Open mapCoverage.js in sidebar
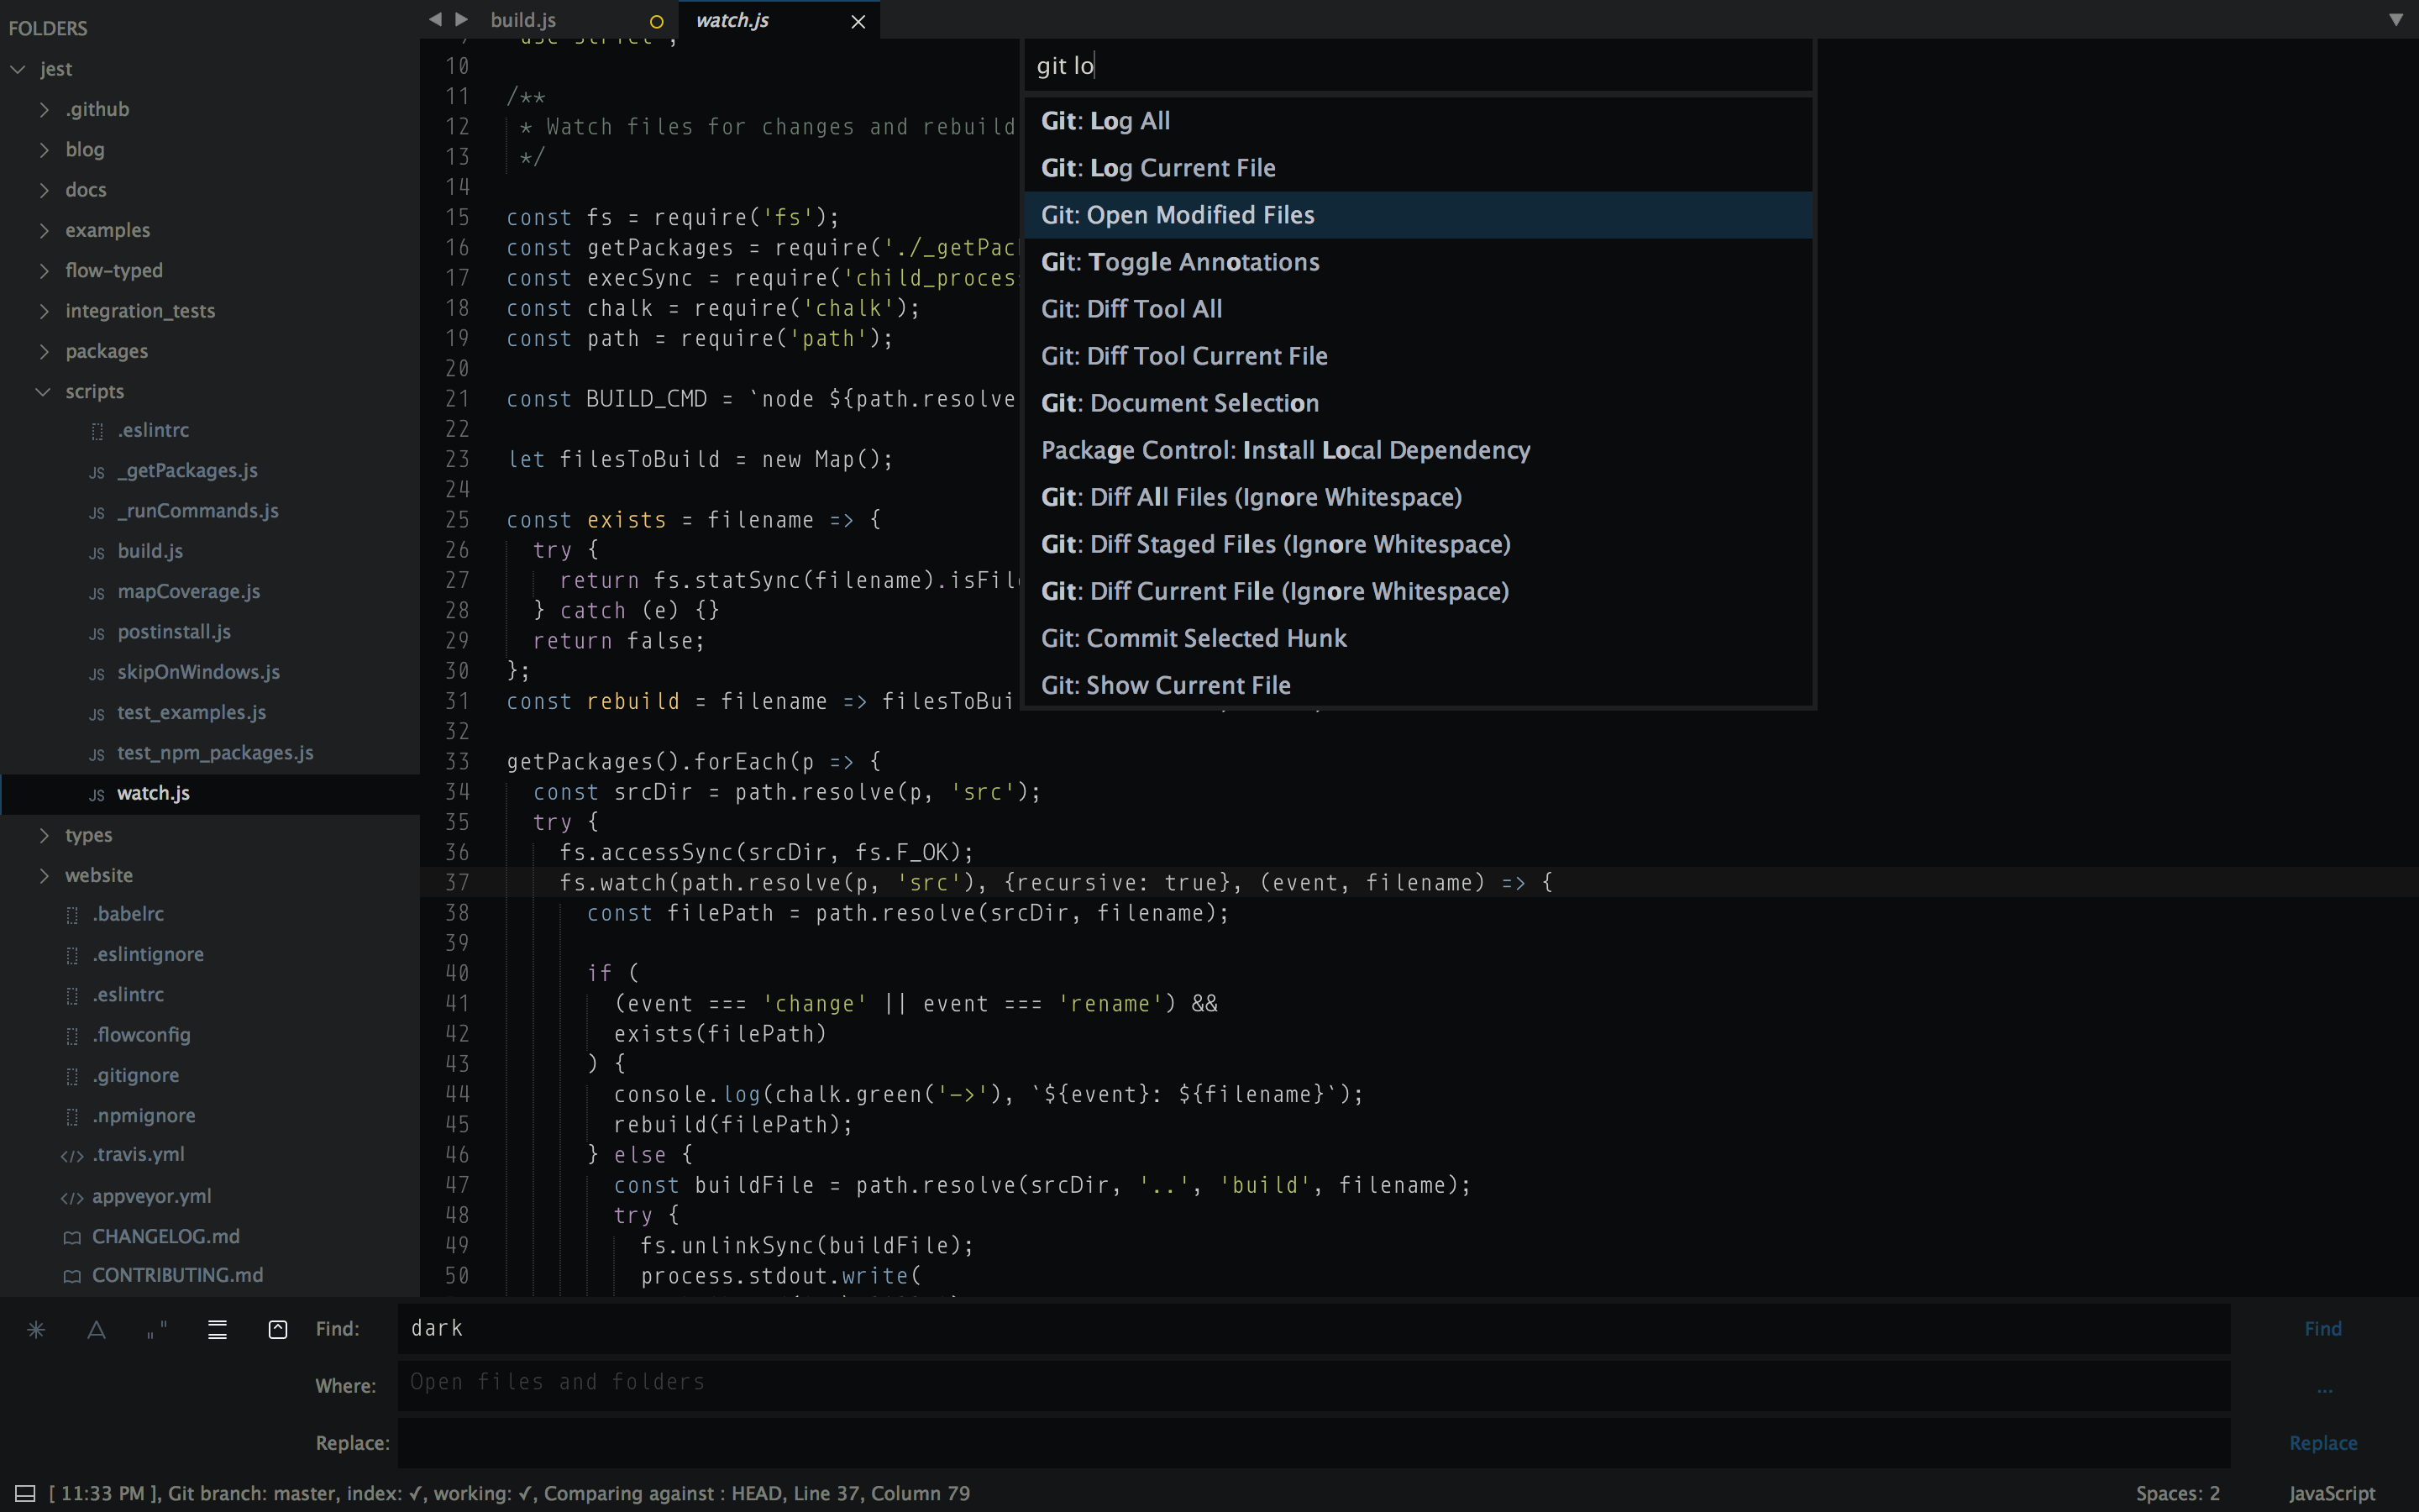The width and height of the screenshot is (2419, 1512). click(x=188, y=591)
